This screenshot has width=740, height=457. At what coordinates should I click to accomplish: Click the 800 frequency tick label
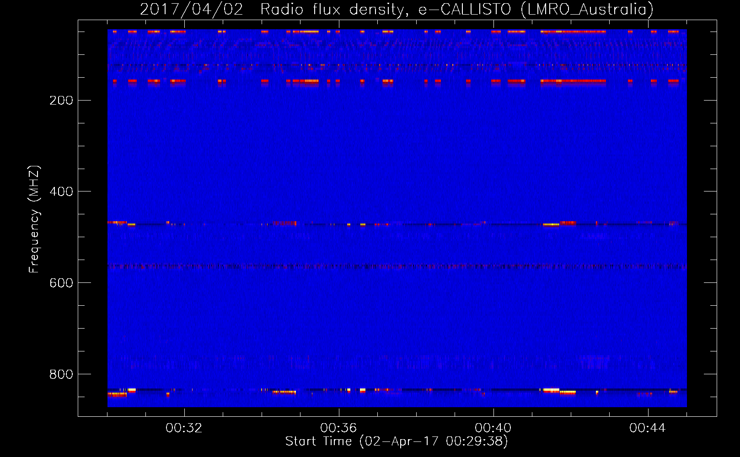[61, 374]
